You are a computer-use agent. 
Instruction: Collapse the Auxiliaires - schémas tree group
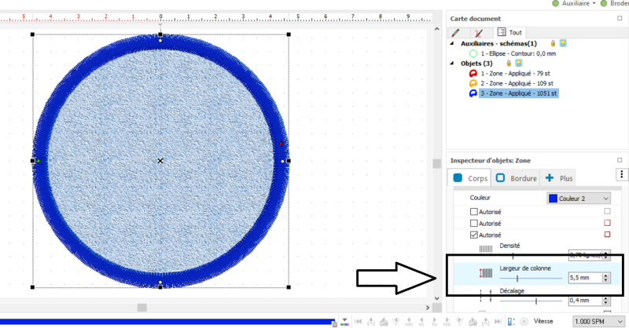point(451,43)
